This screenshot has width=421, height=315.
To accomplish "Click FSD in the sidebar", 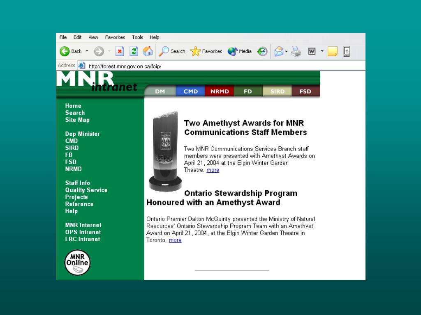I will tap(71, 162).
